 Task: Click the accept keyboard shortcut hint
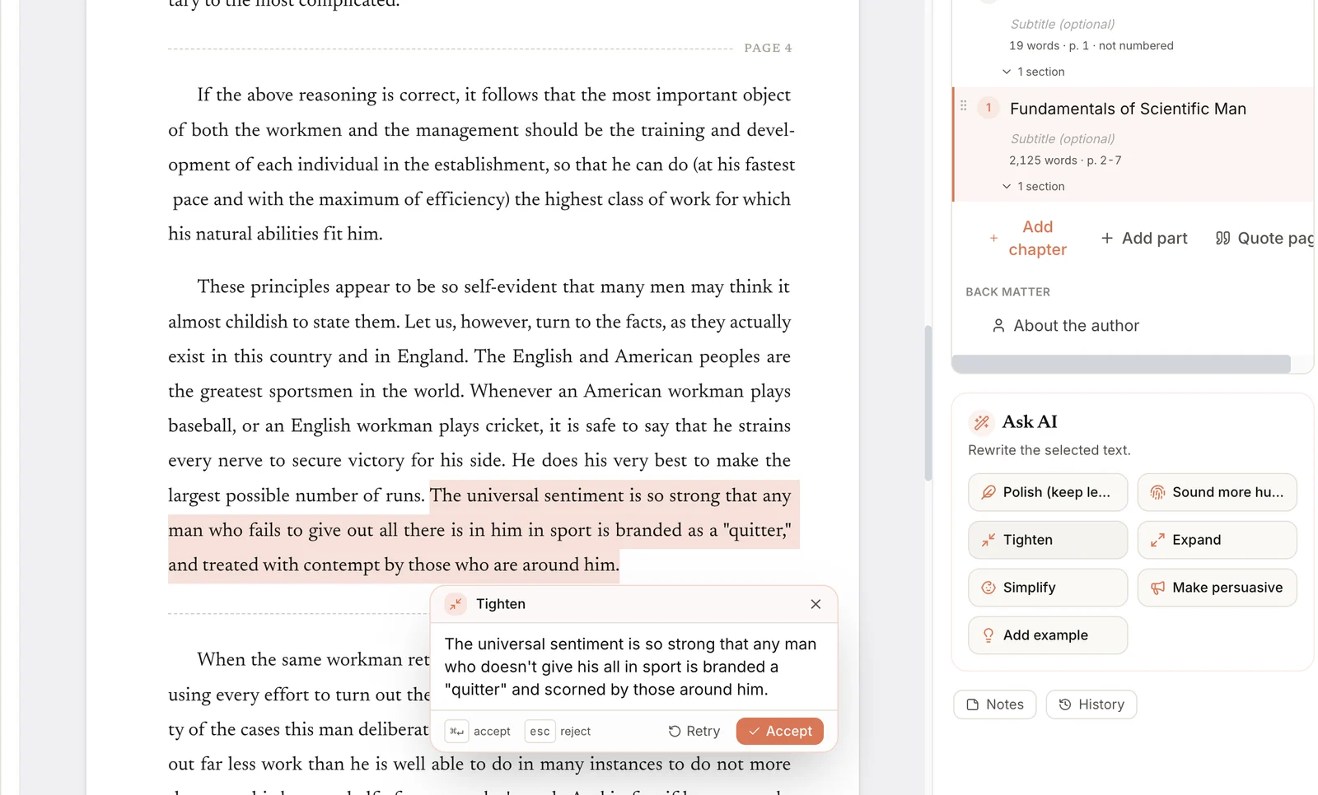(x=478, y=731)
